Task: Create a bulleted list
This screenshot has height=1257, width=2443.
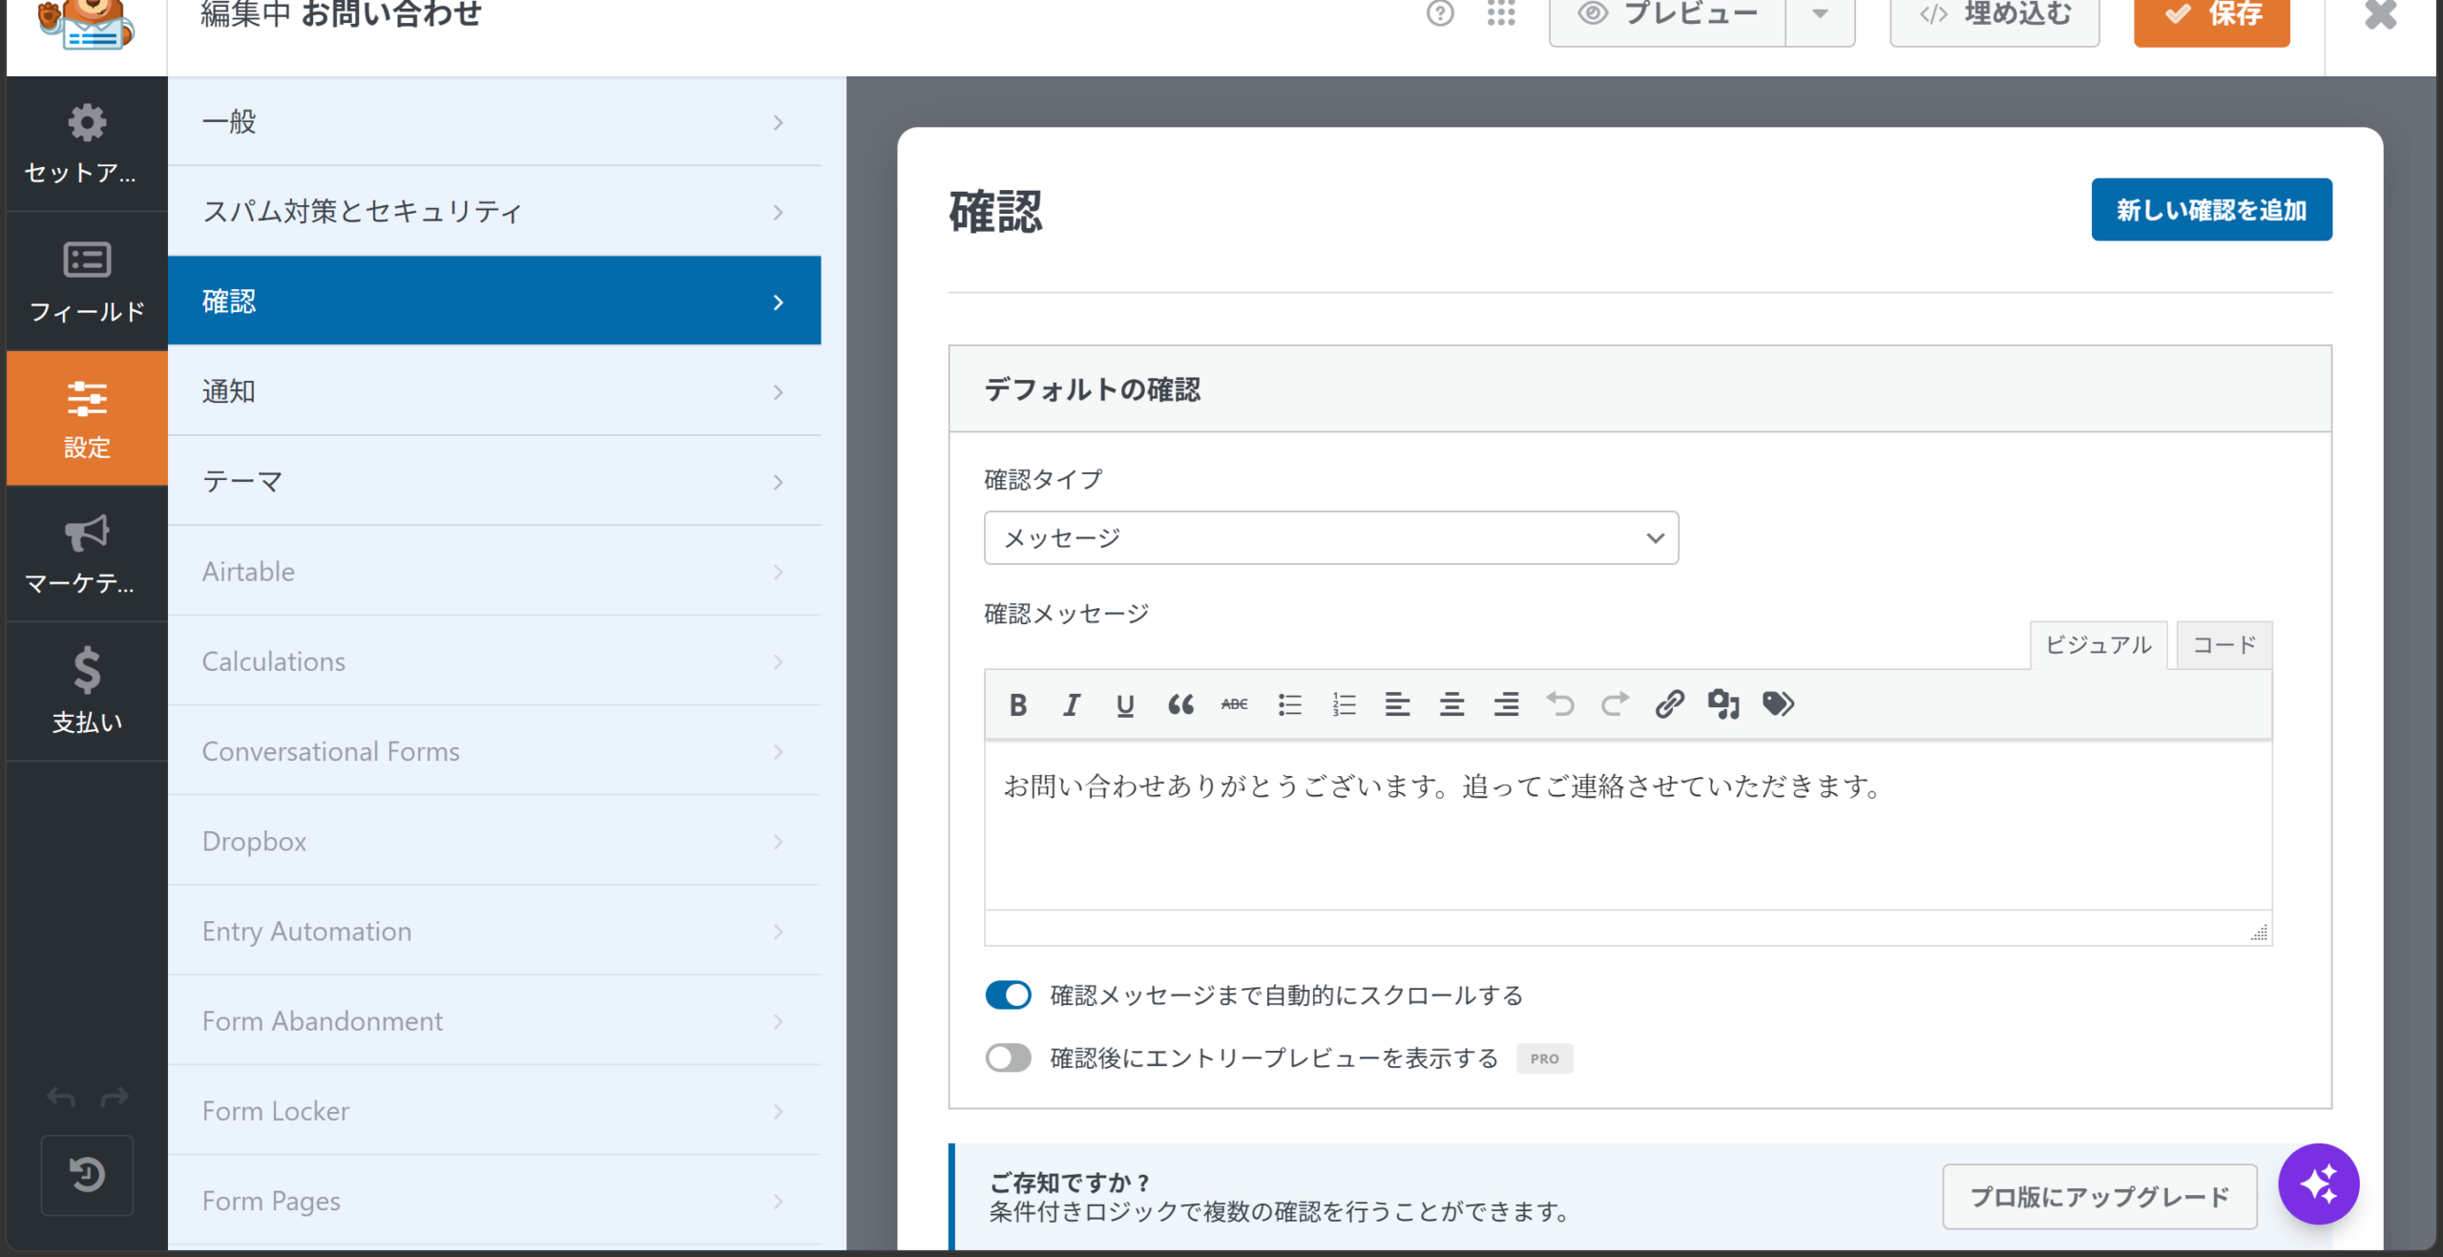Action: click(1289, 704)
